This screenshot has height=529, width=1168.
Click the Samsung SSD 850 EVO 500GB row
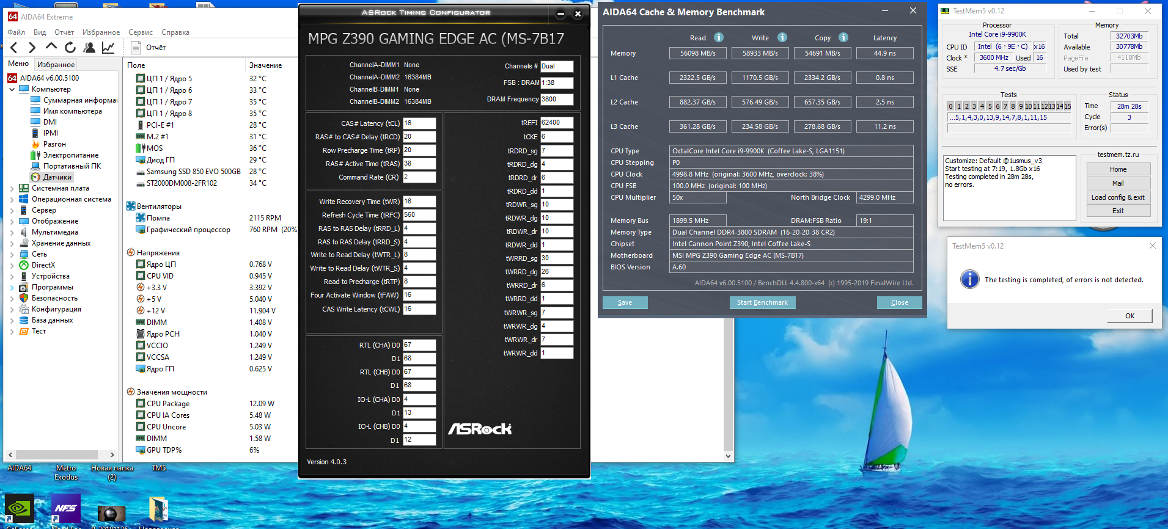200,172
